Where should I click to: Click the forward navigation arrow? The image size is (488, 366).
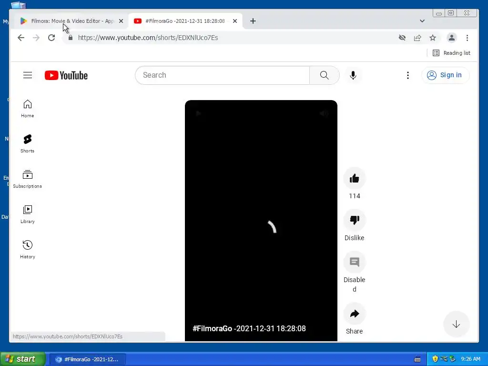[36, 38]
